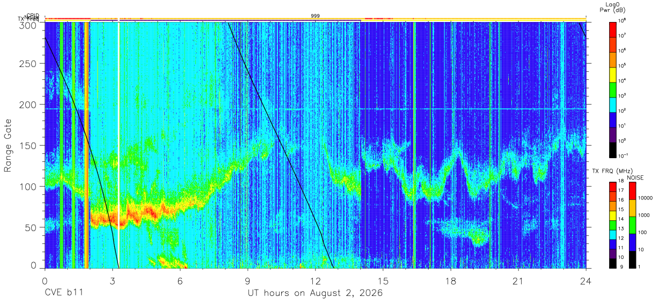Click the 18 label in the TX FRQ legend

coord(621,181)
